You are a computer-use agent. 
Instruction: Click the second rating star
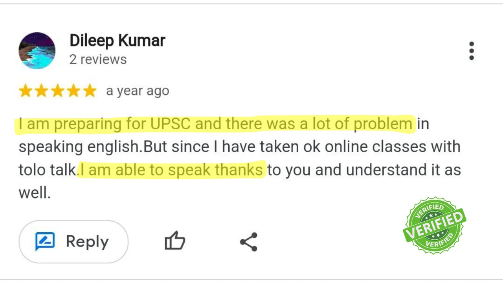[42, 91]
